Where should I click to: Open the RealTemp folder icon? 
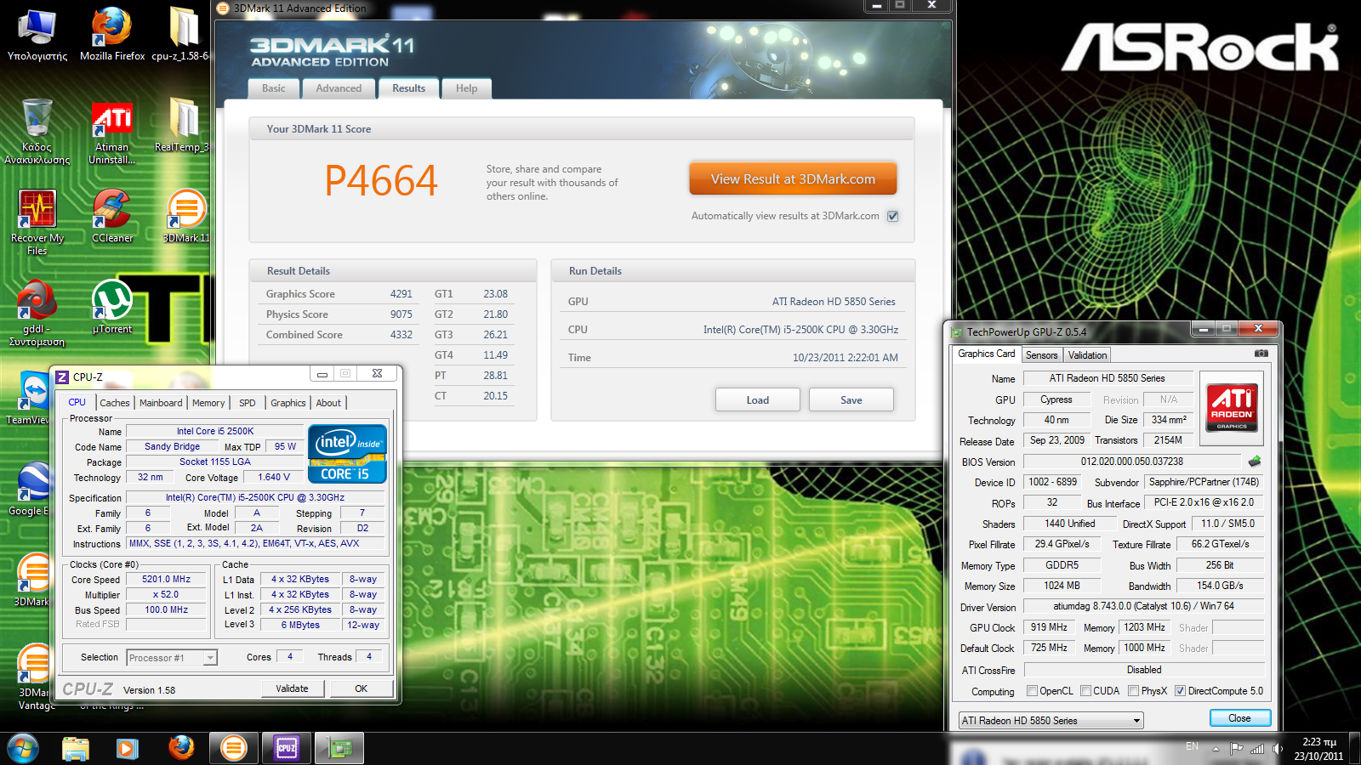pyautogui.click(x=181, y=126)
